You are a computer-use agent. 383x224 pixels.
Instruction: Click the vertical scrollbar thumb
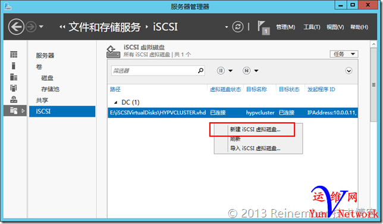coord(373,85)
